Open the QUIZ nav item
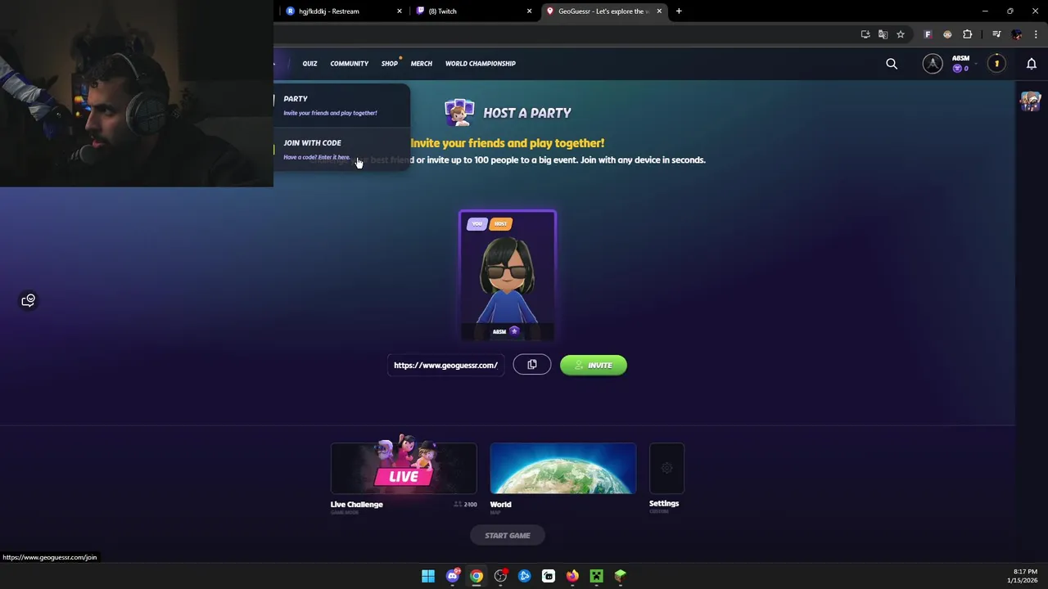Image resolution: width=1048 pixels, height=589 pixels. 309,64
